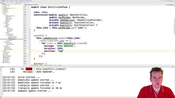The width and height of the screenshot is (175, 98).
Task: Click the 1000 duration value on line 33
Action: point(60,48)
